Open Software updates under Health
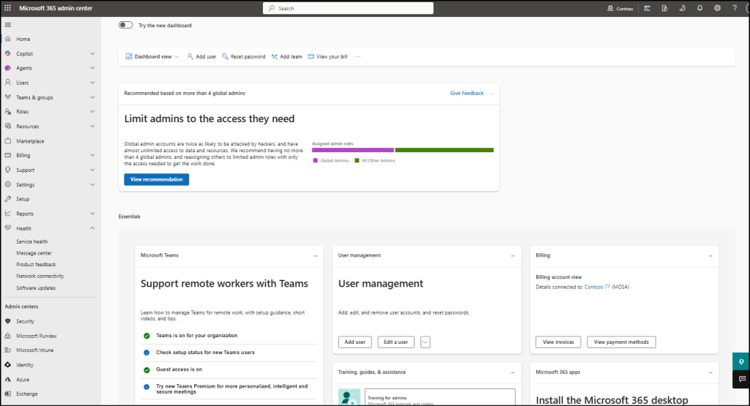The image size is (750, 406). coord(36,288)
